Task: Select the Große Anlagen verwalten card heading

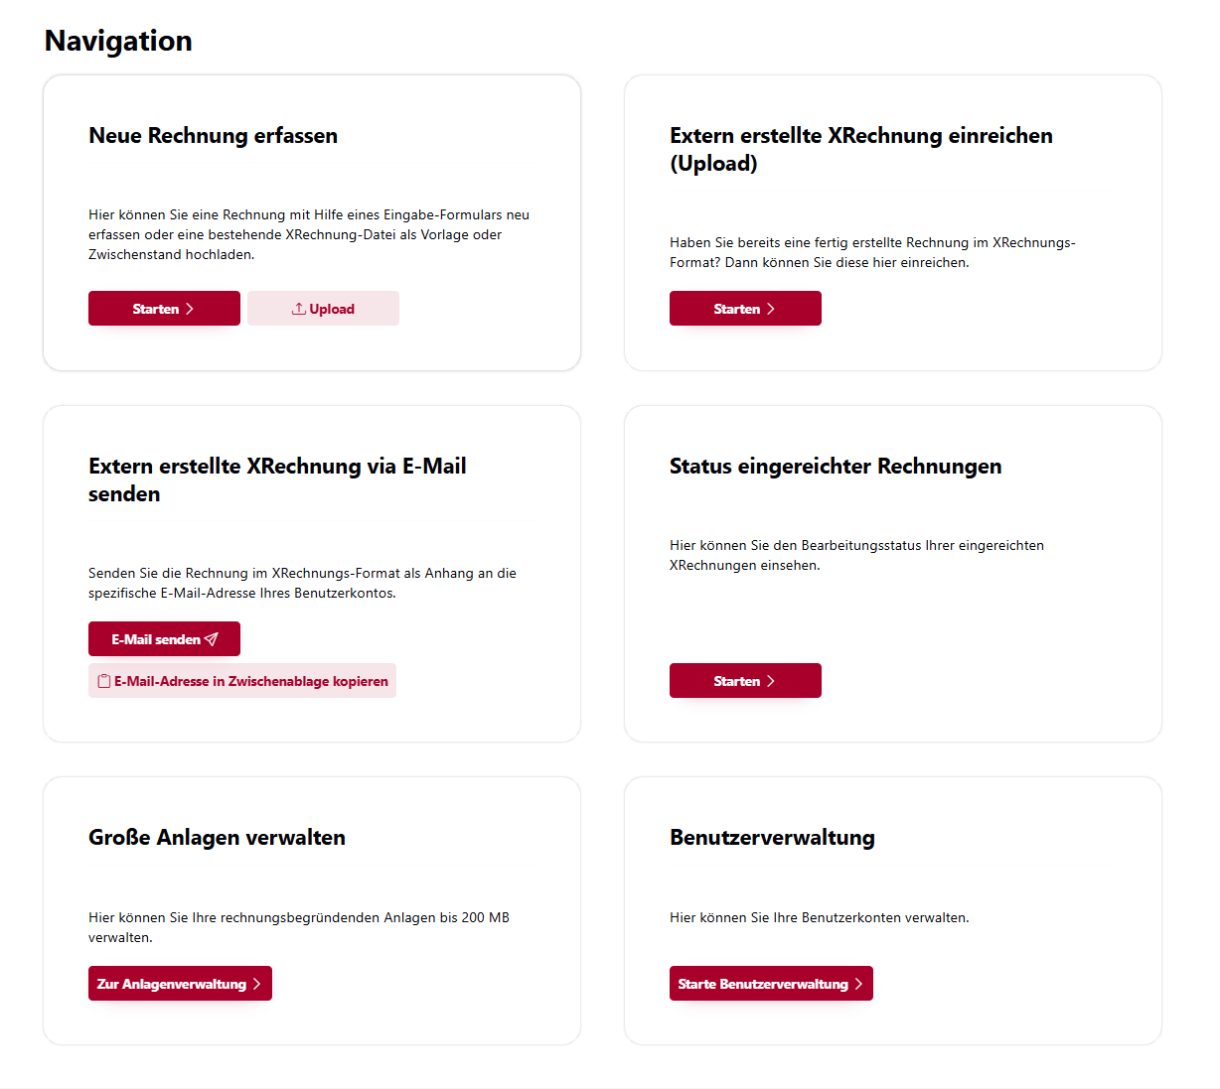Action: tap(217, 838)
